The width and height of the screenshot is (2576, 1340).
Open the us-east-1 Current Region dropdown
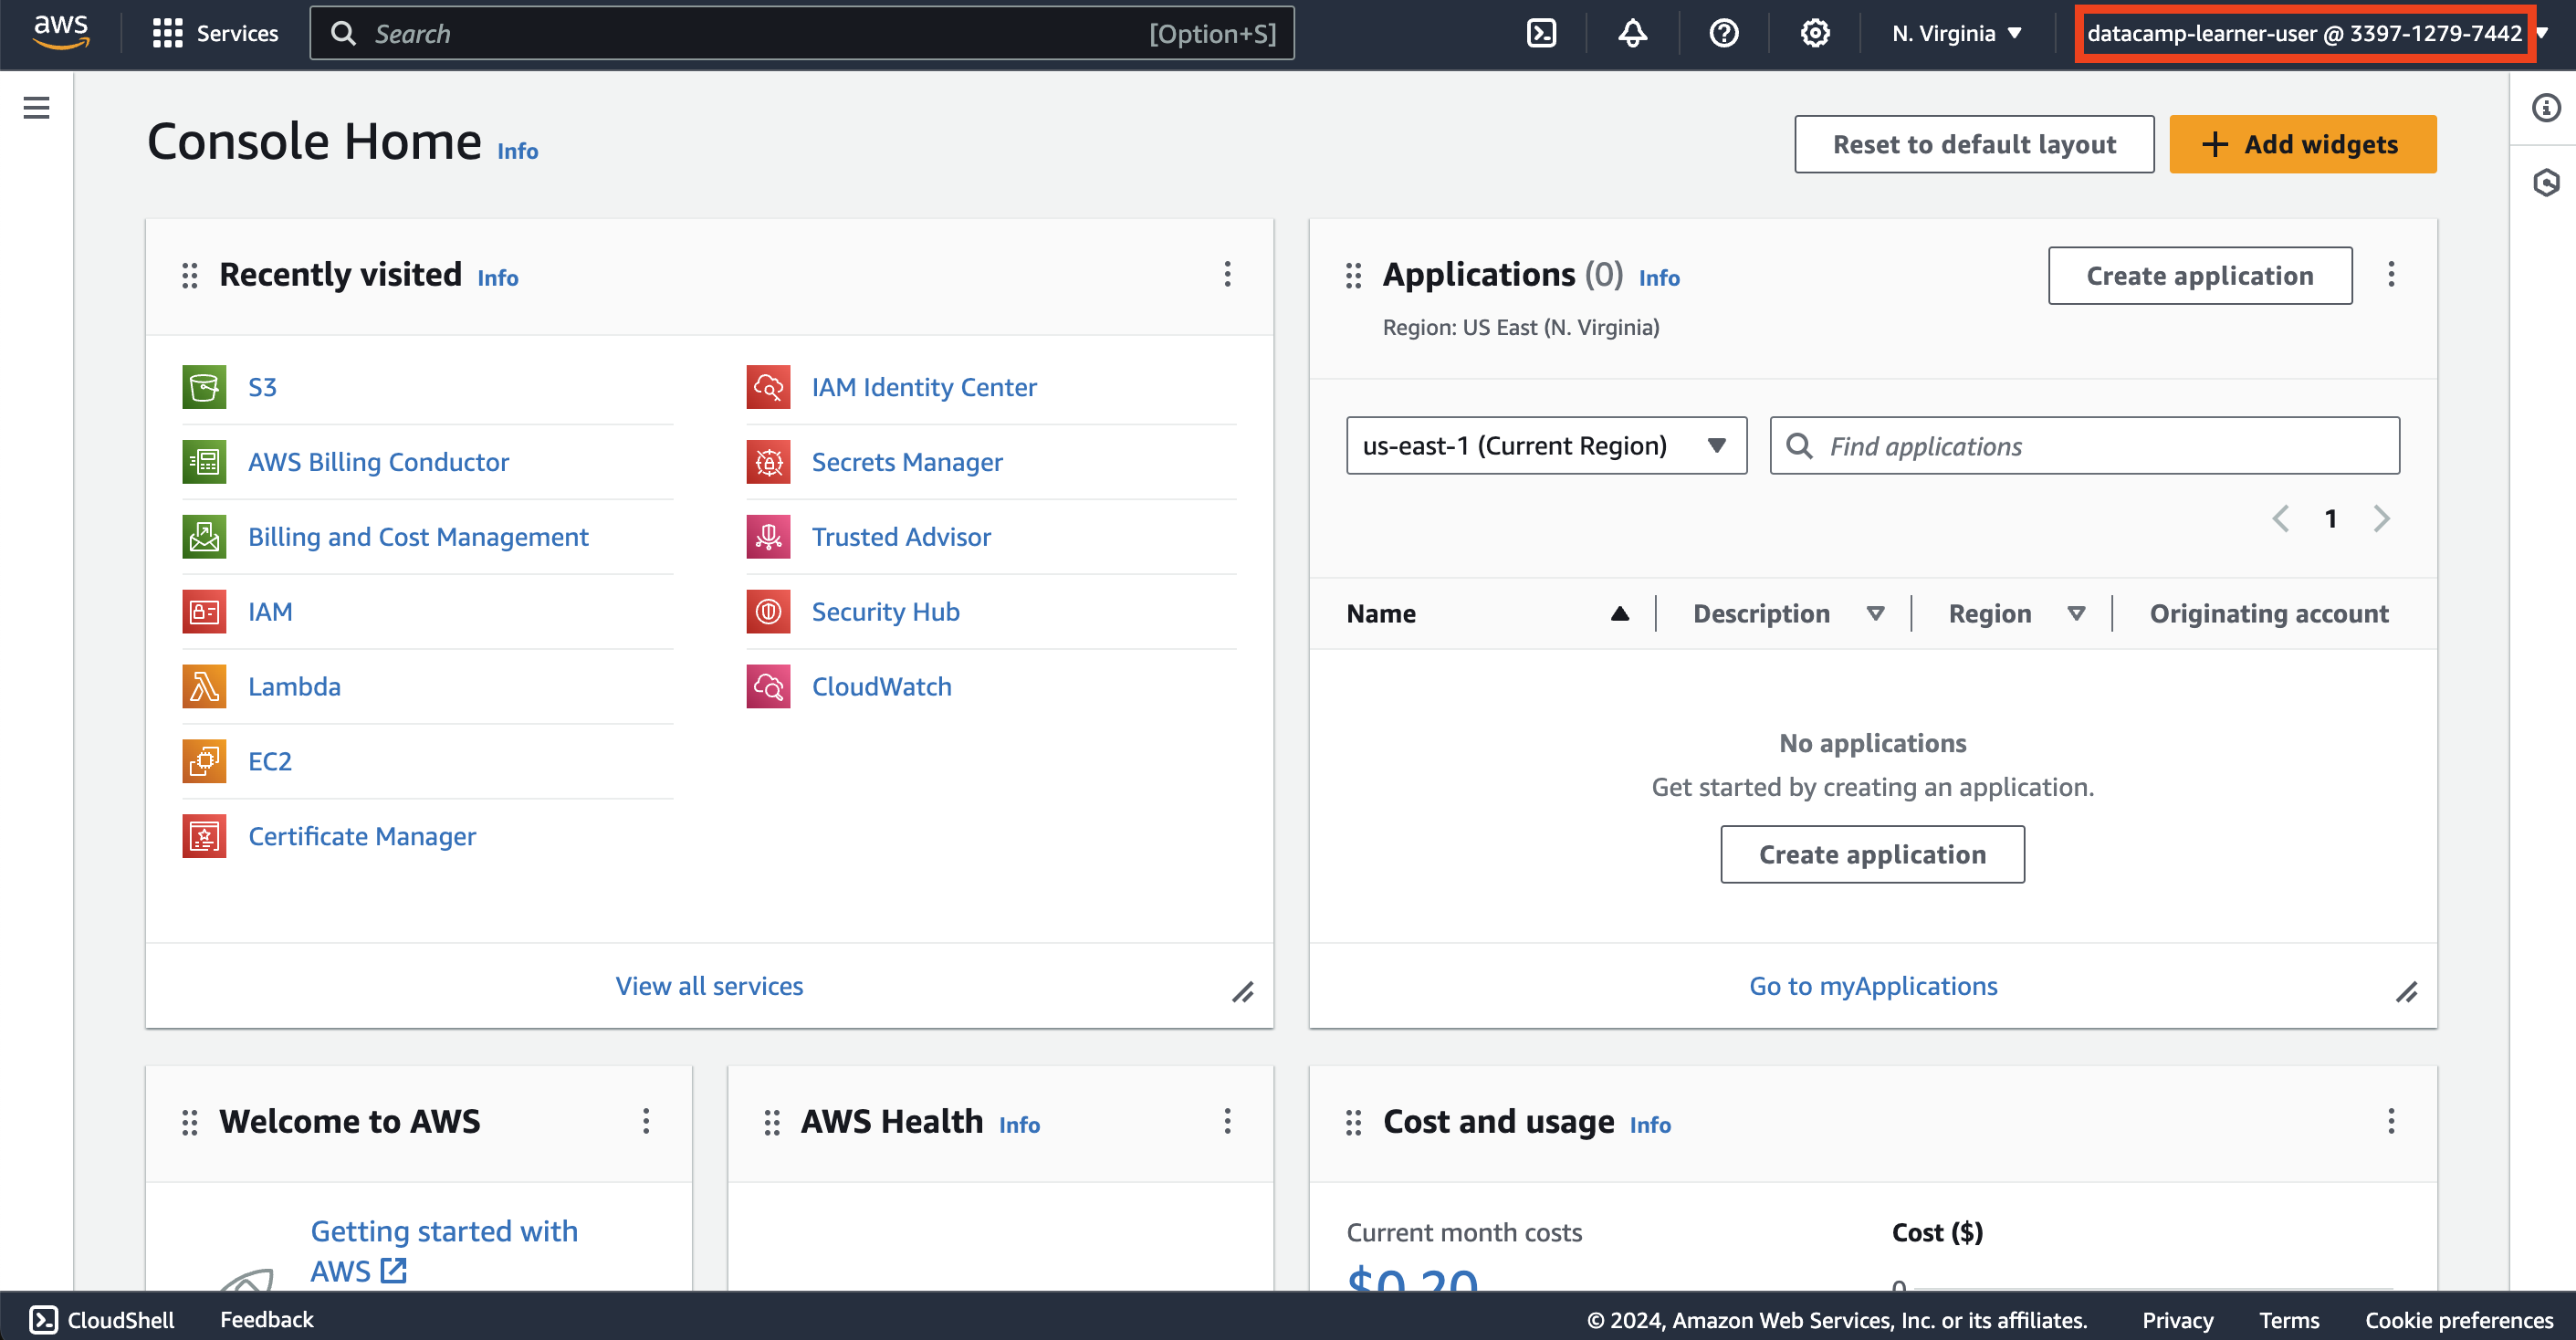tap(1545, 446)
